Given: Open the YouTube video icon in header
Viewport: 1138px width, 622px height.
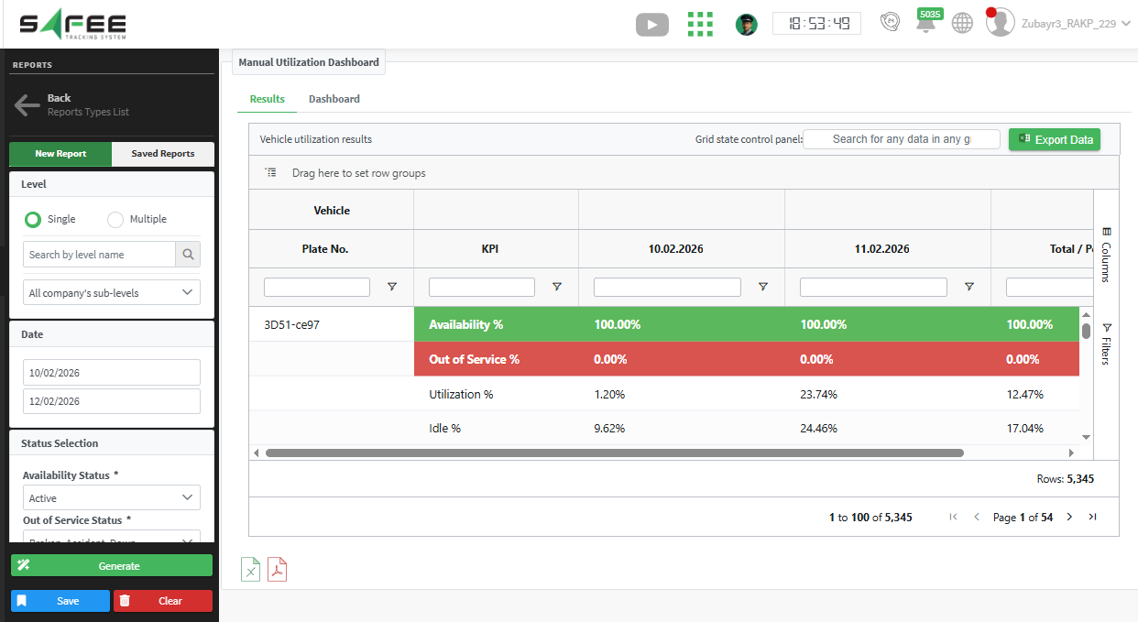Looking at the screenshot, I should pyautogui.click(x=651, y=25).
